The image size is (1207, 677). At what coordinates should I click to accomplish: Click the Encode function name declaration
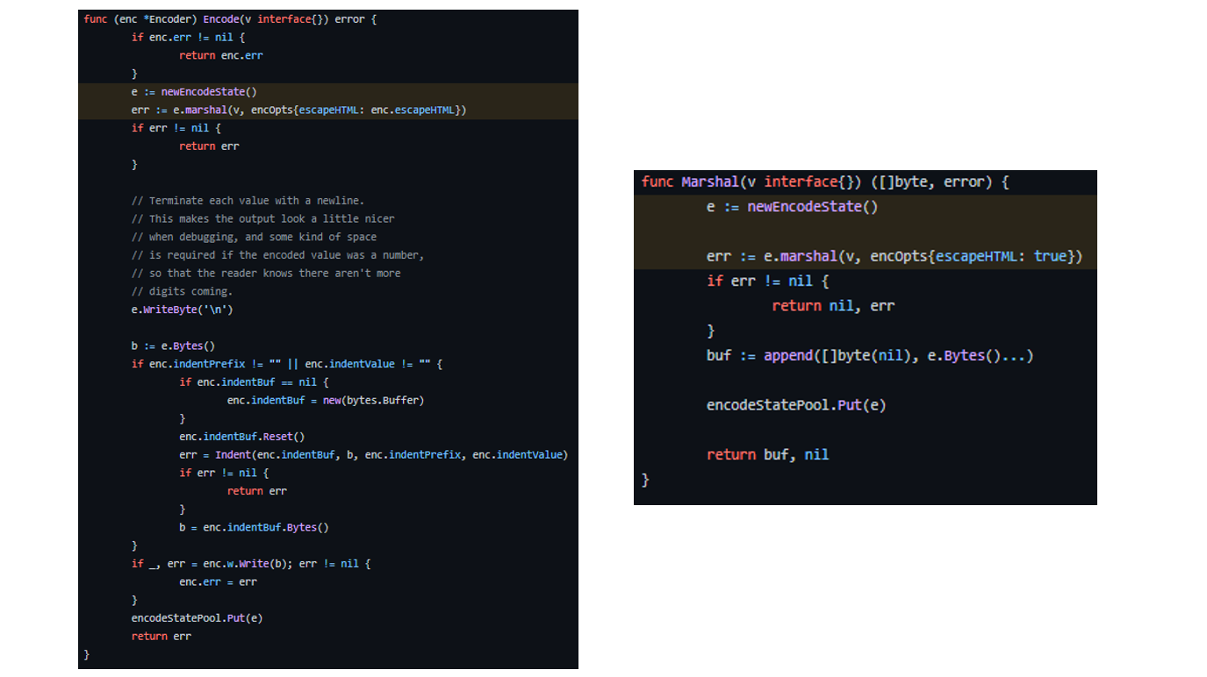pos(219,18)
